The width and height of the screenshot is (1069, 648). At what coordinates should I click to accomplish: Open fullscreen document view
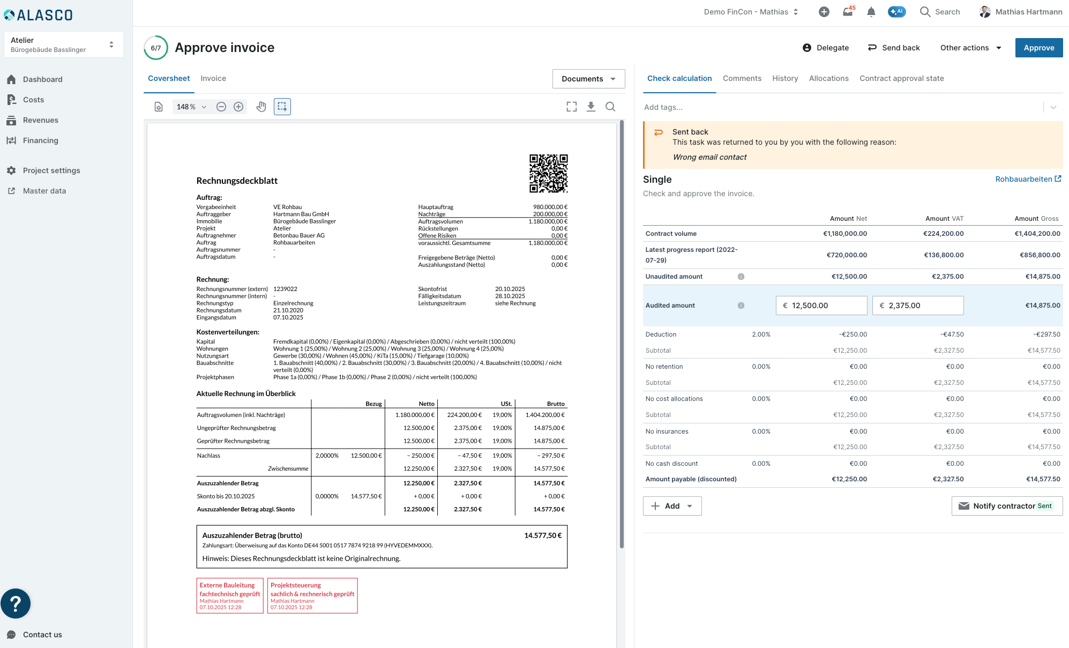[x=572, y=107]
